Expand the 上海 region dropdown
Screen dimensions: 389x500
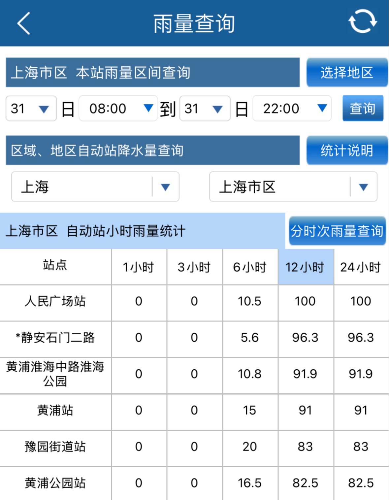coord(95,186)
